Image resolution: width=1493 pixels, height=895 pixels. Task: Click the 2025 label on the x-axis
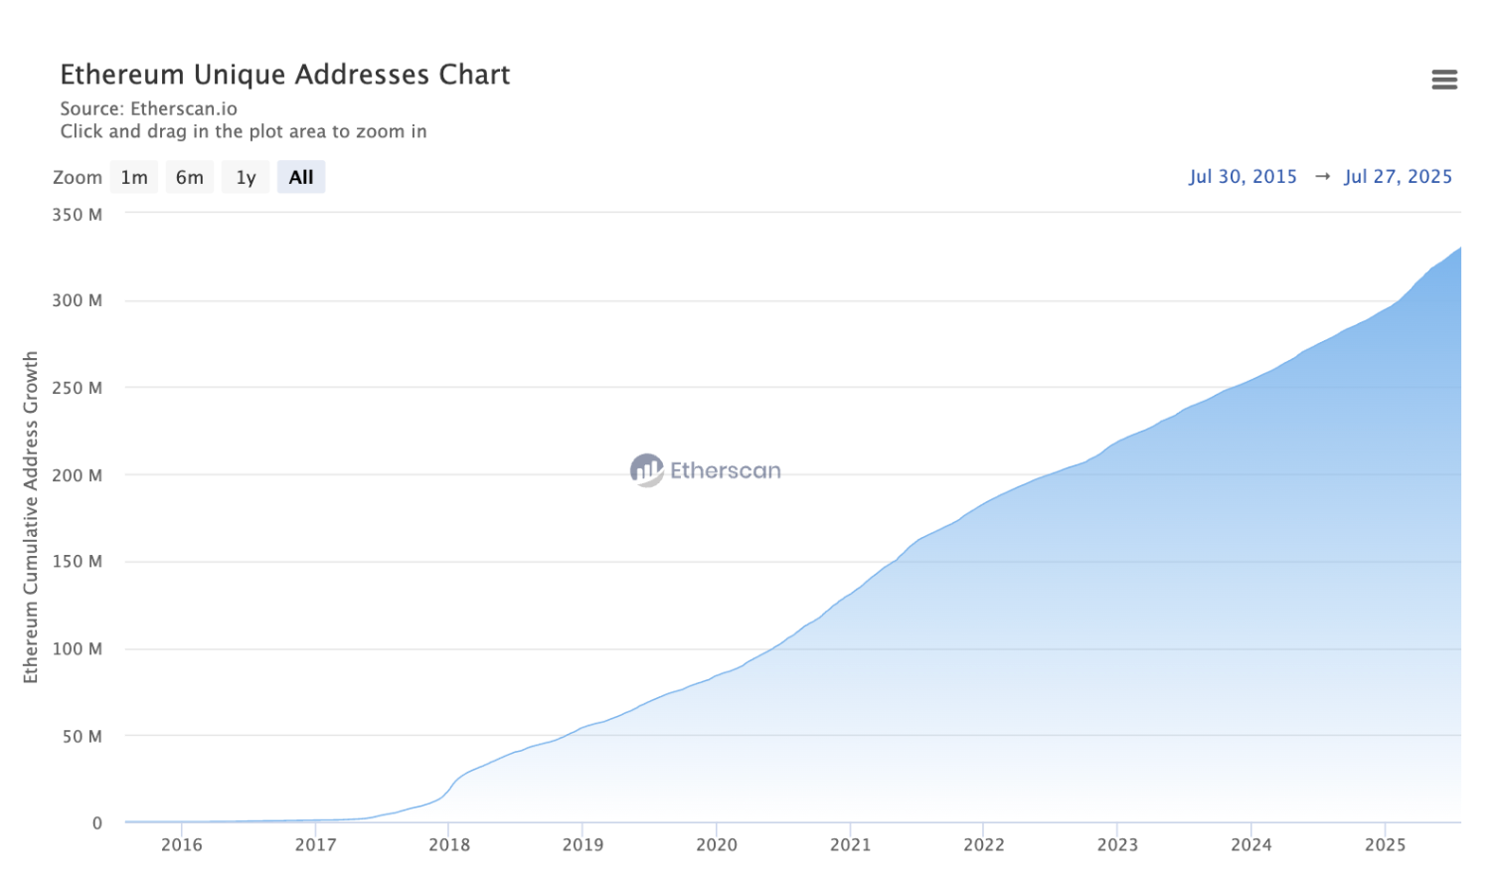pyautogui.click(x=1385, y=844)
